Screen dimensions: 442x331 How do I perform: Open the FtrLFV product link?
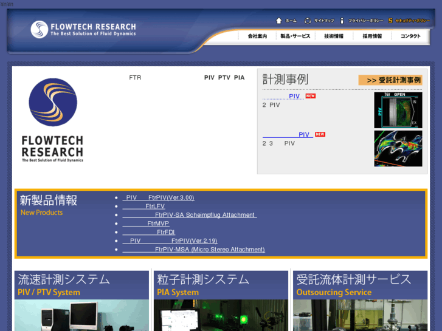[x=143, y=206]
